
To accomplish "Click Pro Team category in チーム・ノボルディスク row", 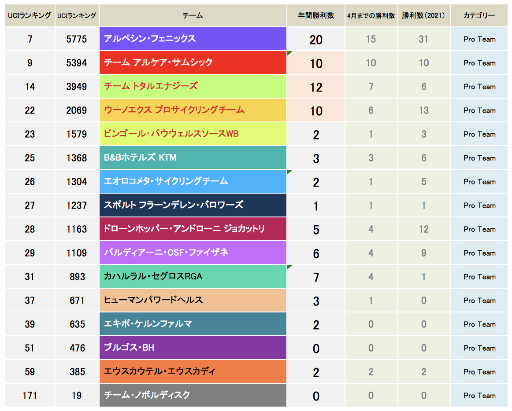I will coord(479,396).
